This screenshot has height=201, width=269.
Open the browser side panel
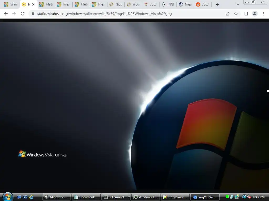pos(246,14)
